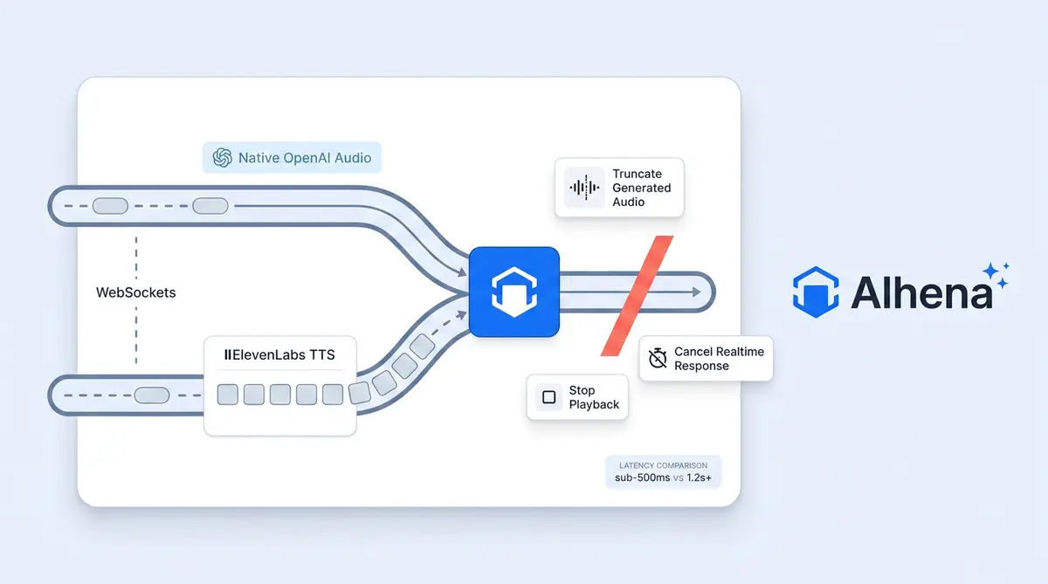The height and width of the screenshot is (584, 1048).
Task: Click the OpenAI logo icon
Action: click(x=224, y=158)
